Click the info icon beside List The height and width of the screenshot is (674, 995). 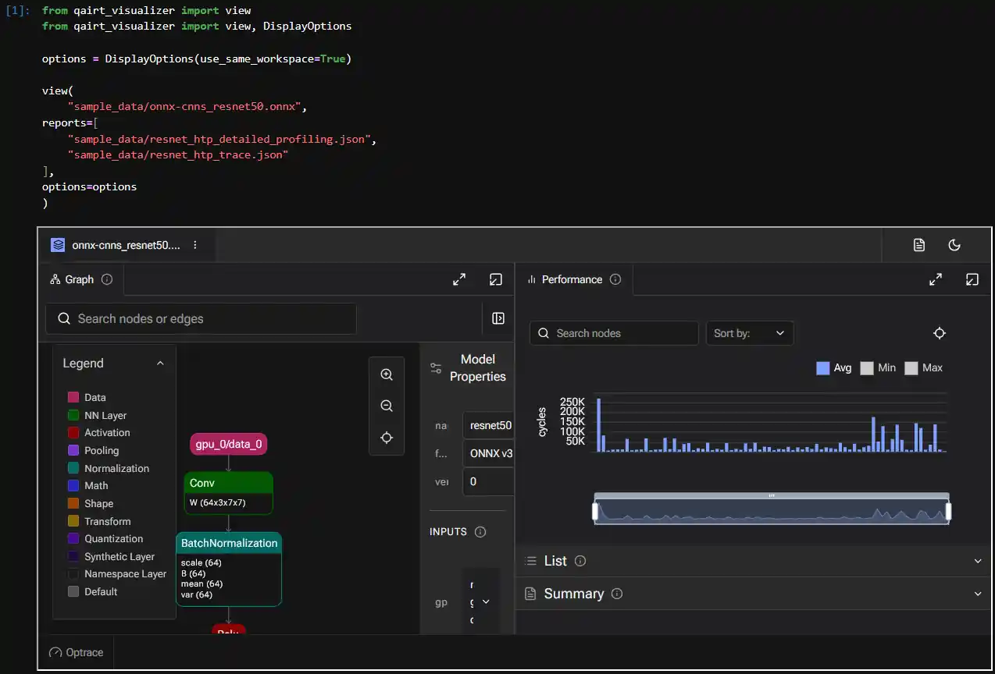580,561
